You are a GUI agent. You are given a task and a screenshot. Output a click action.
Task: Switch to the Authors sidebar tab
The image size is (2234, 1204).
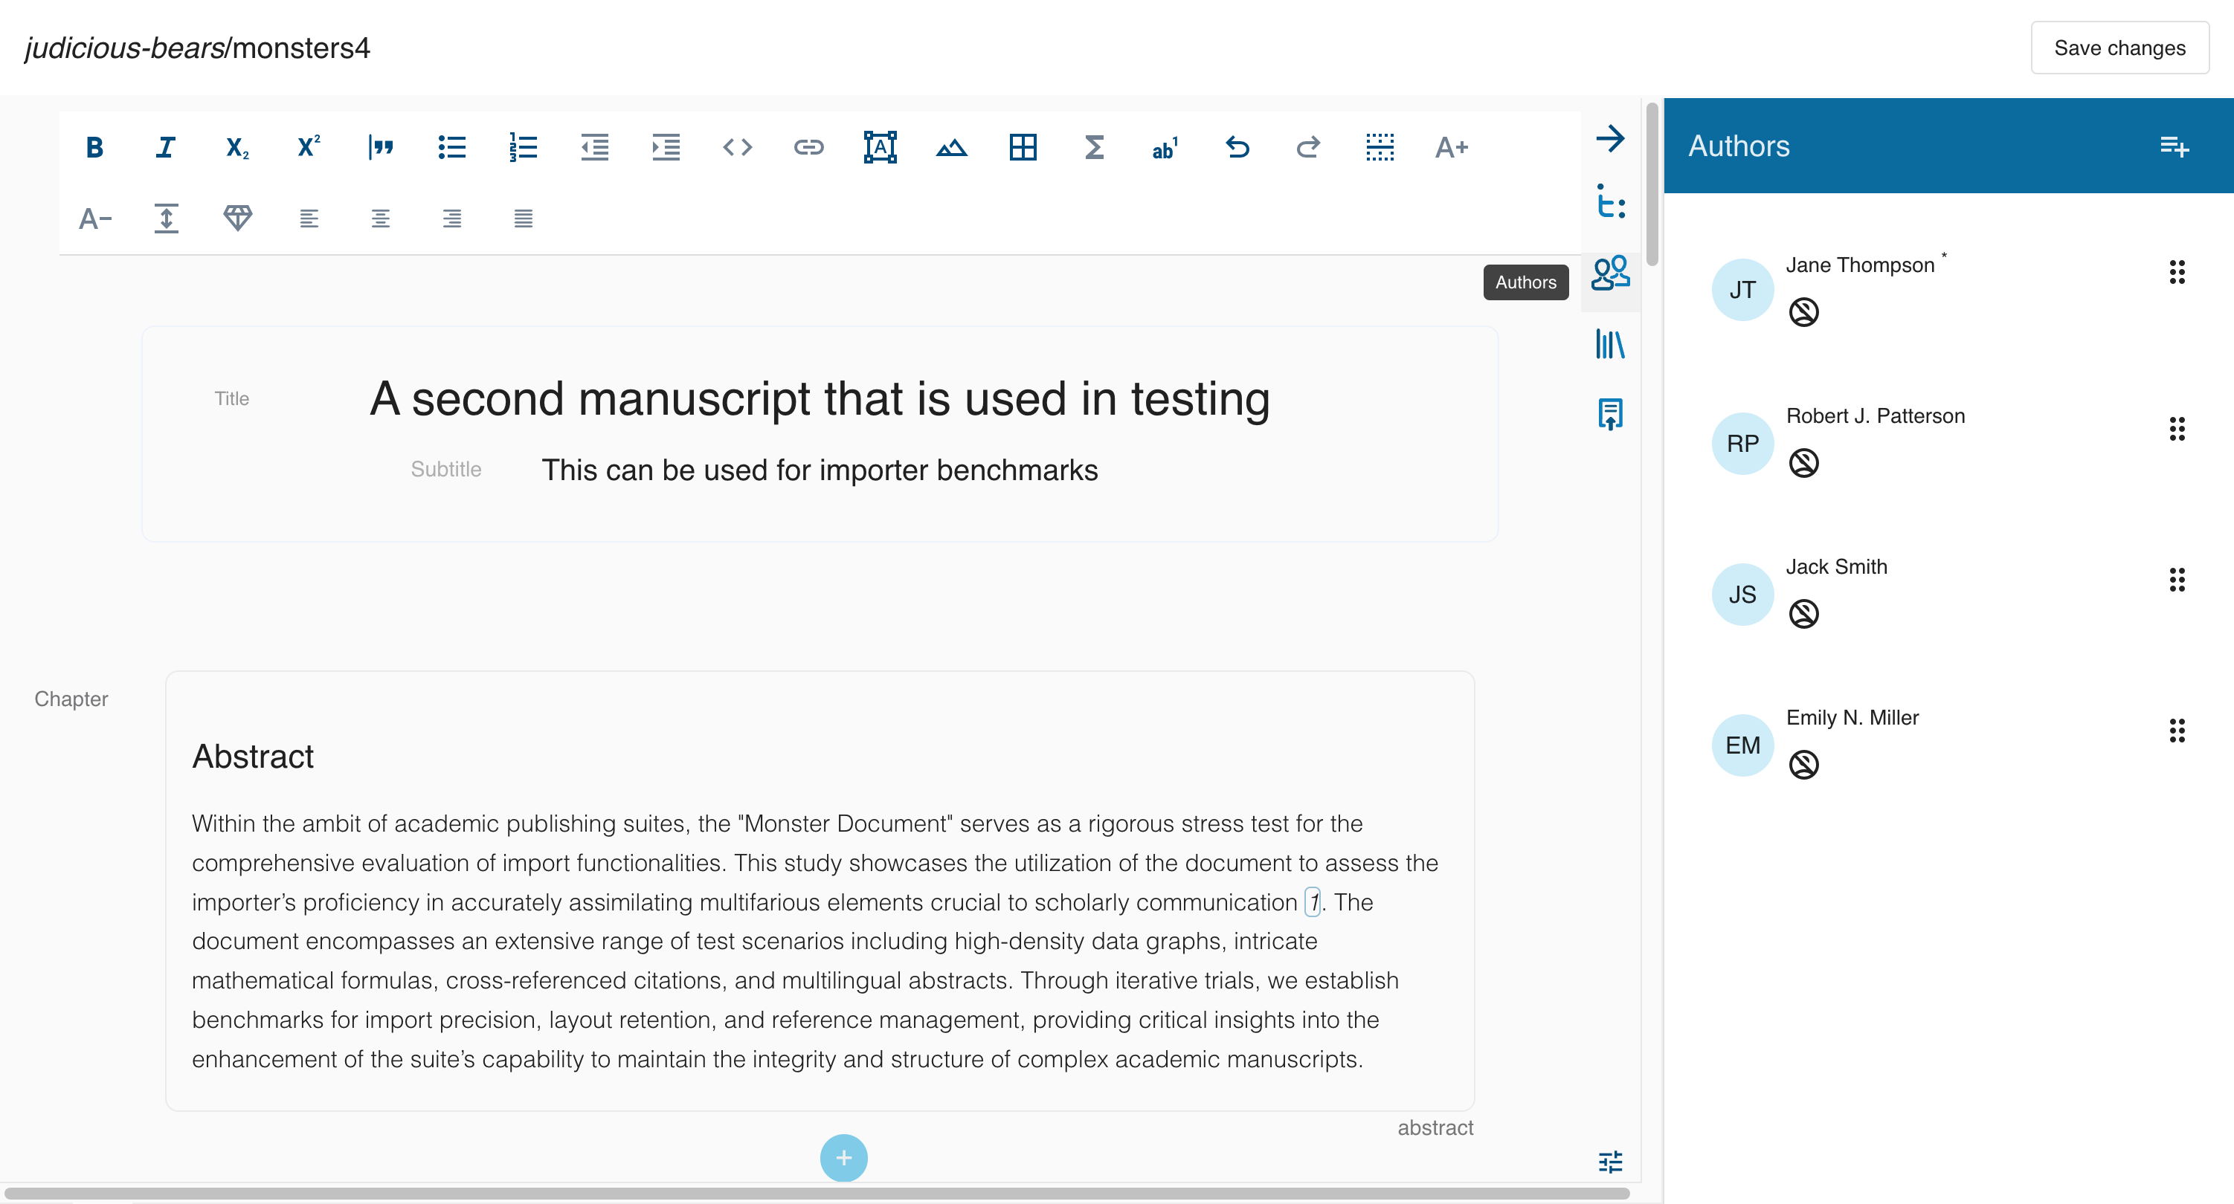(x=1609, y=274)
